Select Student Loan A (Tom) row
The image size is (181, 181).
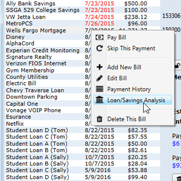tap(82, 144)
